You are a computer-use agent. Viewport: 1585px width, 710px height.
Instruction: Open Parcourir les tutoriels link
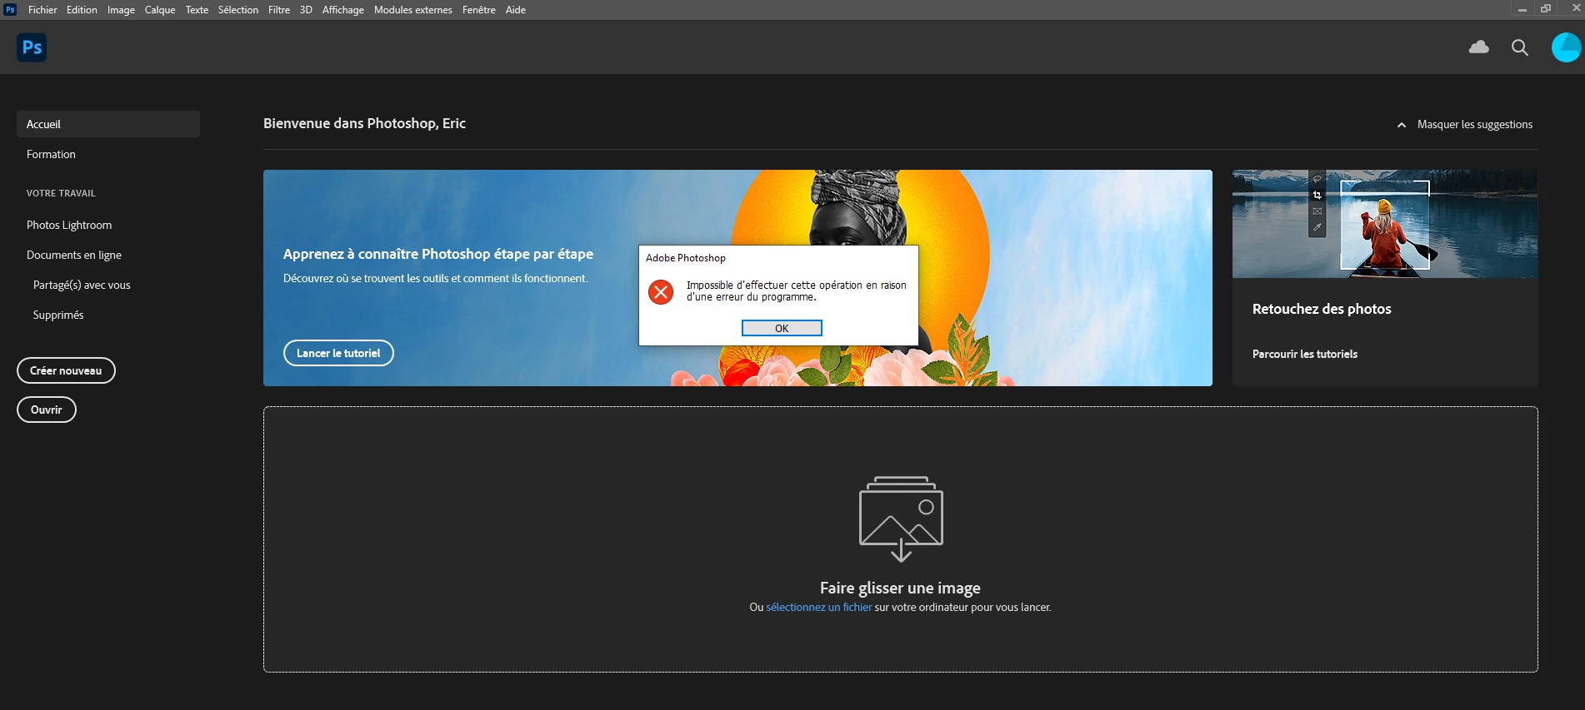click(1305, 354)
